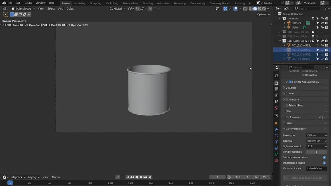The image size is (331, 186).
Task: Hide the Camera using its eye icon
Action: tap(322, 23)
